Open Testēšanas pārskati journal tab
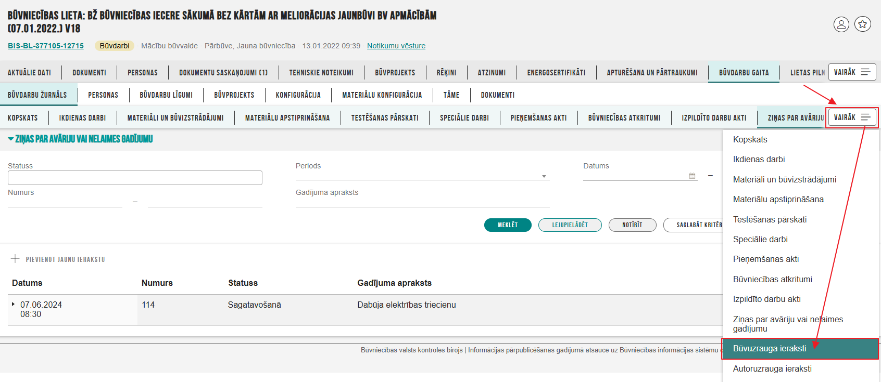 385,118
